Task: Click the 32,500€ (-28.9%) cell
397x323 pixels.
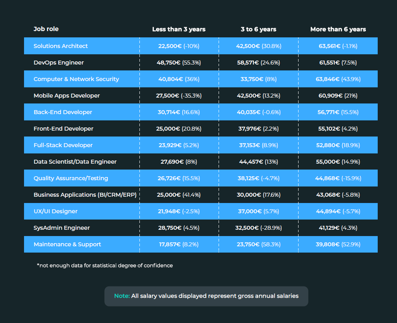Action: point(258,228)
